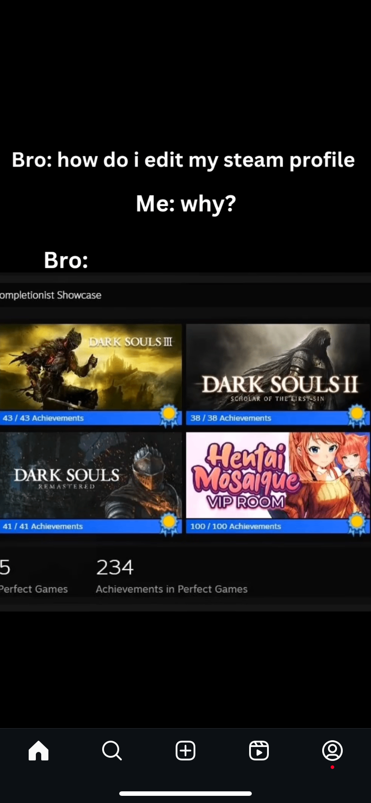Tap the Instagram Home icon
This screenshot has width=371, height=803.
pyautogui.click(x=39, y=750)
